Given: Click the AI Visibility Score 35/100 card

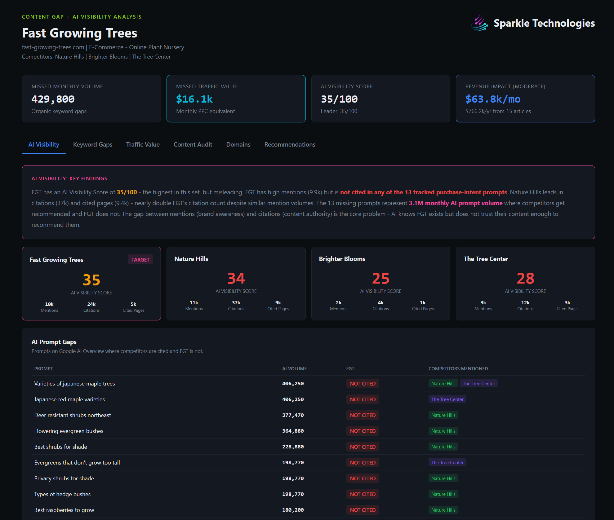Looking at the screenshot, I should click(x=381, y=99).
